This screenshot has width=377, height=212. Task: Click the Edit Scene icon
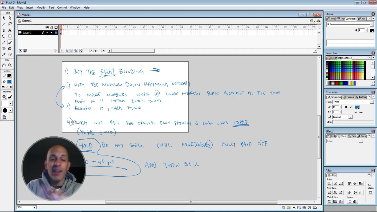pos(312,21)
